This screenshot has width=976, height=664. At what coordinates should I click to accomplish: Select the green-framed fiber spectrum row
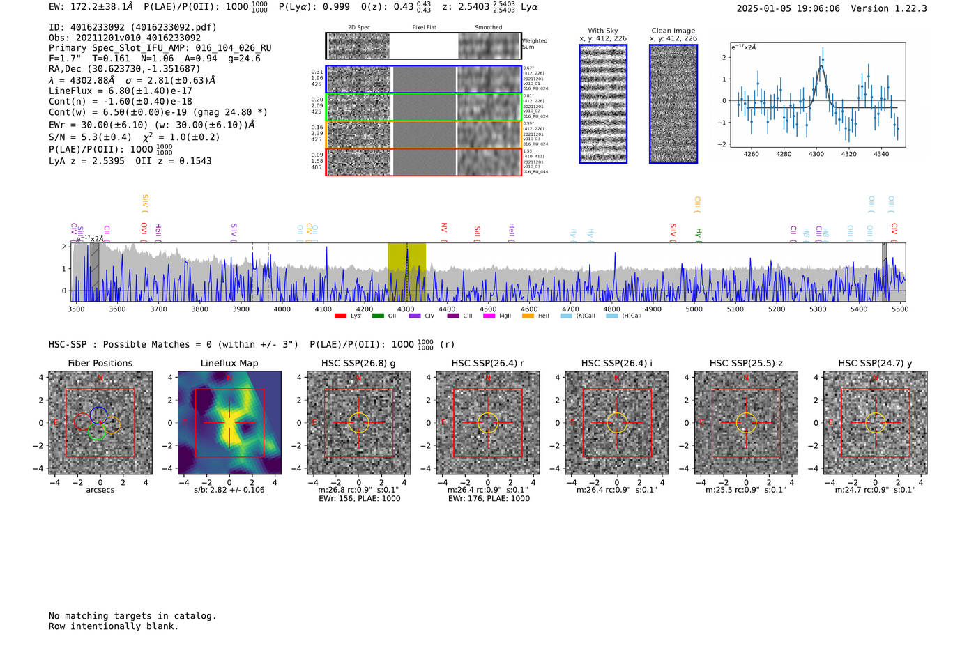pos(424,107)
